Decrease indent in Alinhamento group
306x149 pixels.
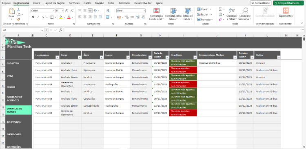point(95,17)
